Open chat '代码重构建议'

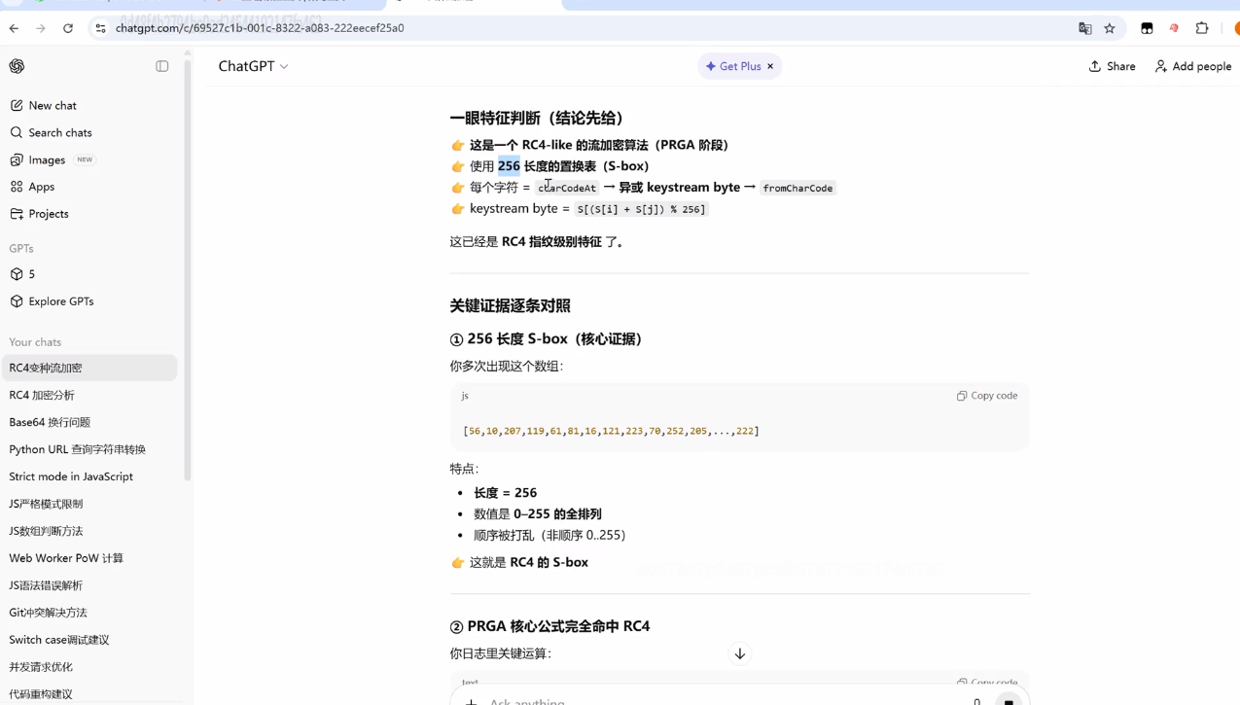[x=89, y=694]
